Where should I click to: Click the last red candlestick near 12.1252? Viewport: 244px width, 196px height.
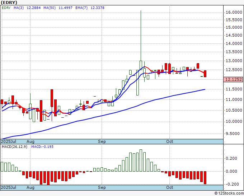(x=205, y=74)
